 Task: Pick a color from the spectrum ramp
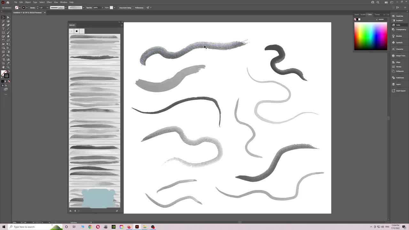tap(371, 36)
